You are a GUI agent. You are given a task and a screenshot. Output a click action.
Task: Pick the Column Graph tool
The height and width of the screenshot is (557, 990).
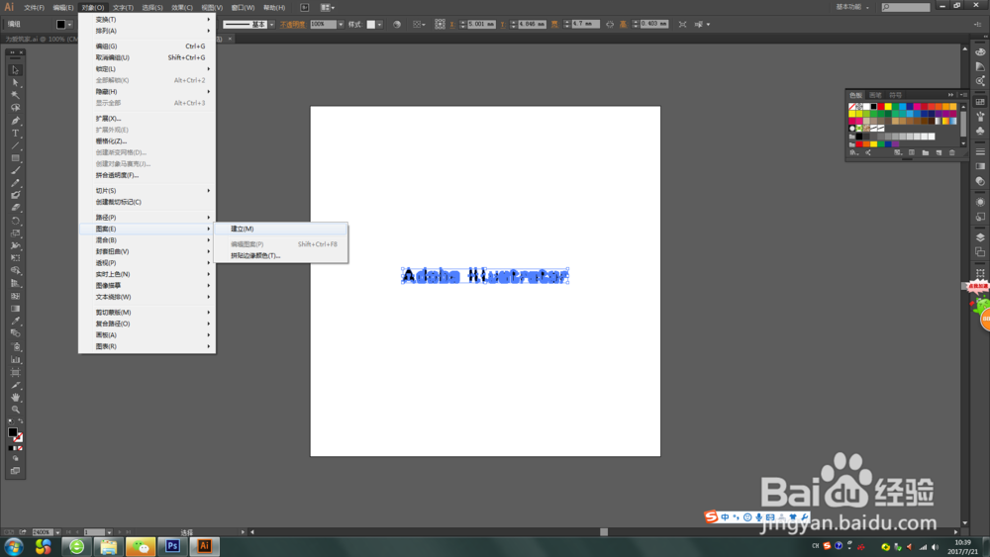click(x=15, y=359)
